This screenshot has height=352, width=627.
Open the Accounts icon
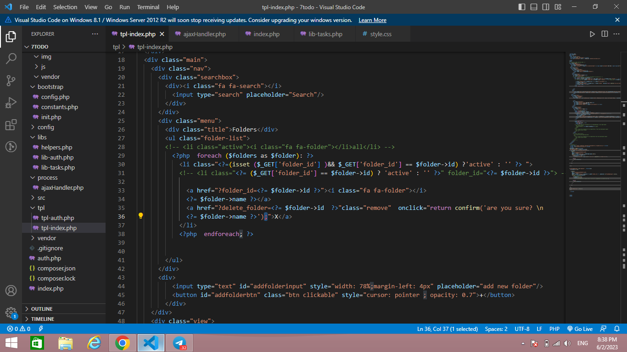click(x=11, y=291)
